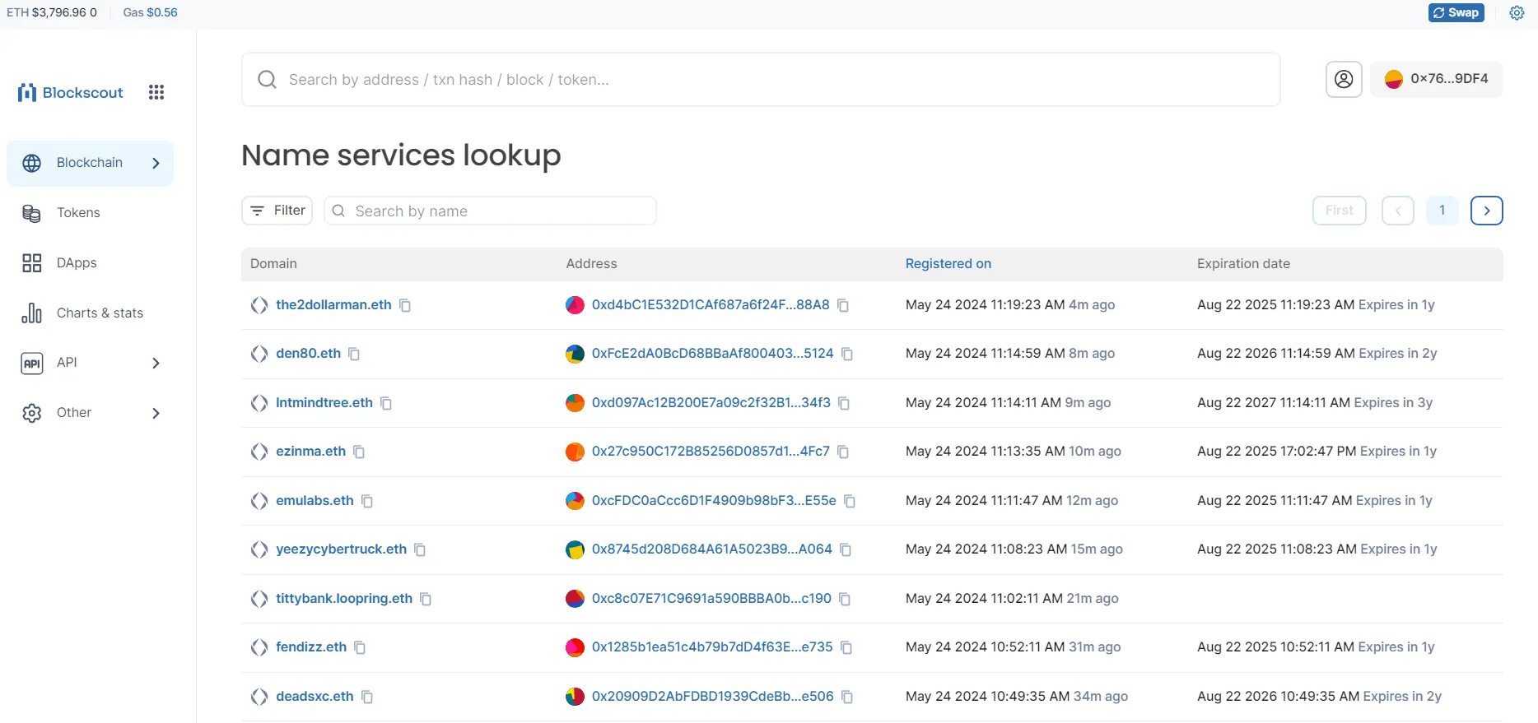Image resolution: width=1538 pixels, height=723 pixels.
Task: Open den80.eth domain
Action: coord(308,353)
